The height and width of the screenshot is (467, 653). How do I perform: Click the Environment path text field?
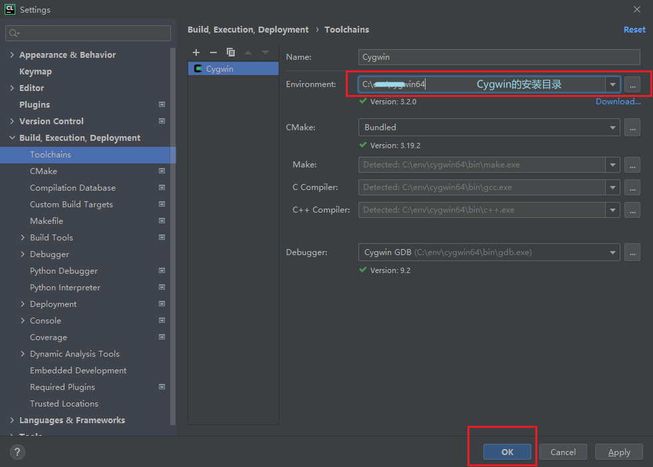coord(481,84)
